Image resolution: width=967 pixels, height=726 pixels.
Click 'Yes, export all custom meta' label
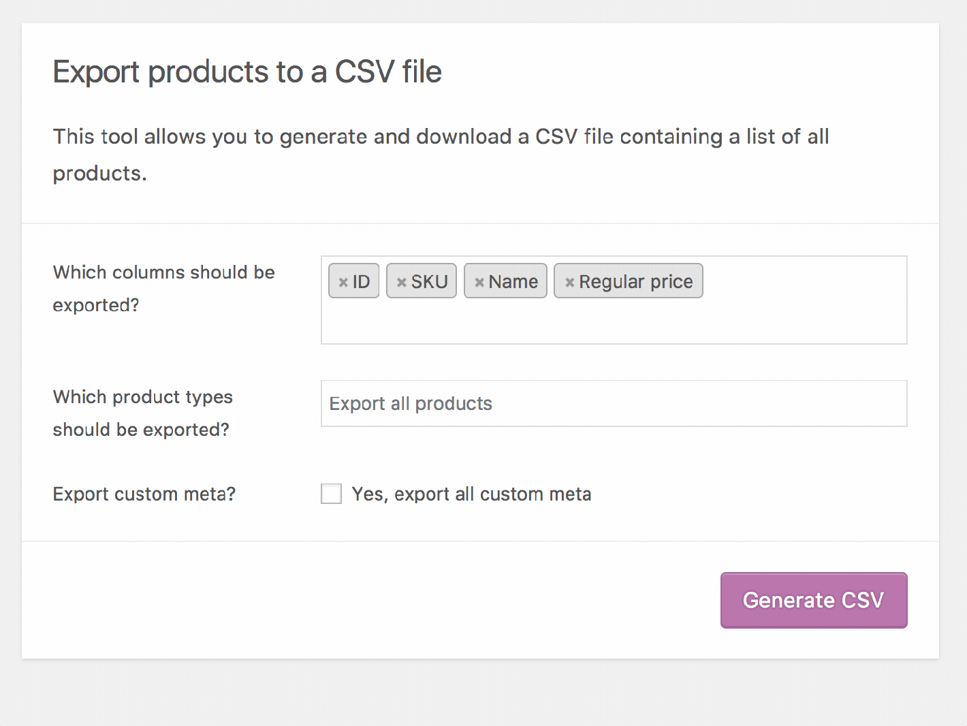[x=471, y=494]
